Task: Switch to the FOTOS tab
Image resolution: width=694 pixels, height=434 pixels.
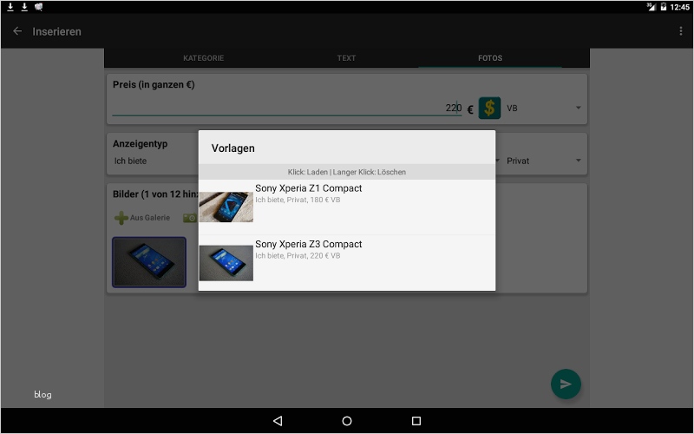Action: click(490, 58)
